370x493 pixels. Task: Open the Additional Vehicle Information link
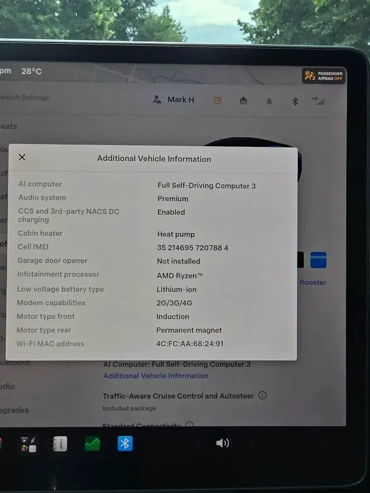pos(156,376)
